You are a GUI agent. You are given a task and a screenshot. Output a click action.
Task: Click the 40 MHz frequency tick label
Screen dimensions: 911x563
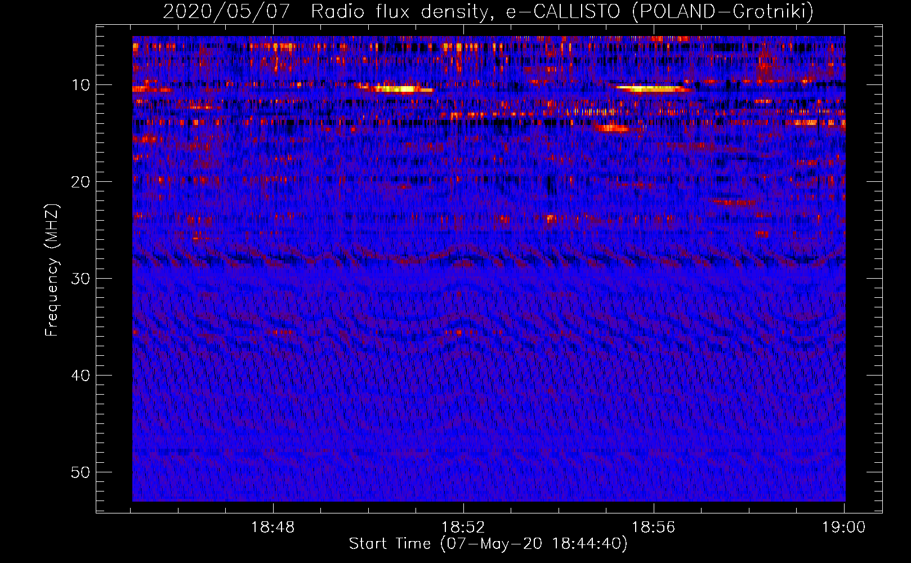pos(81,376)
